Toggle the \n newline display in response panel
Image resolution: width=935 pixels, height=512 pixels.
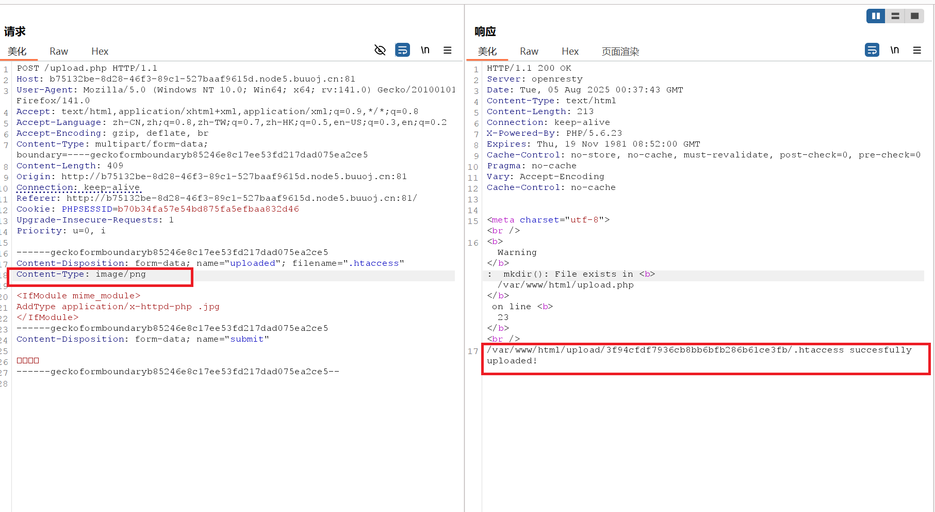pyautogui.click(x=895, y=50)
